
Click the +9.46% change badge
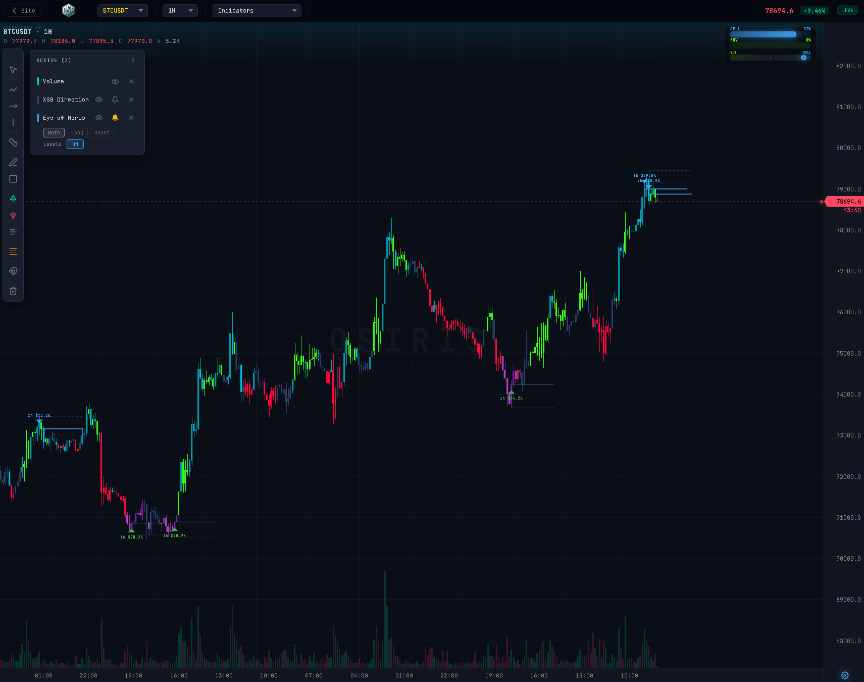[x=815, y=11]
